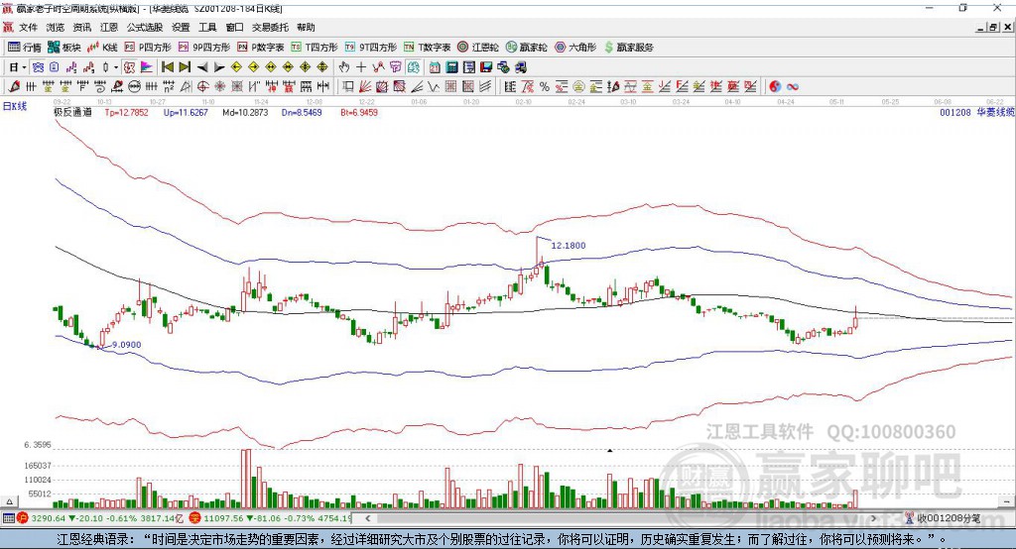1016x549 pixels.
Task: Click the red pencil drawing tool
Action: click(x=14, y=87)
